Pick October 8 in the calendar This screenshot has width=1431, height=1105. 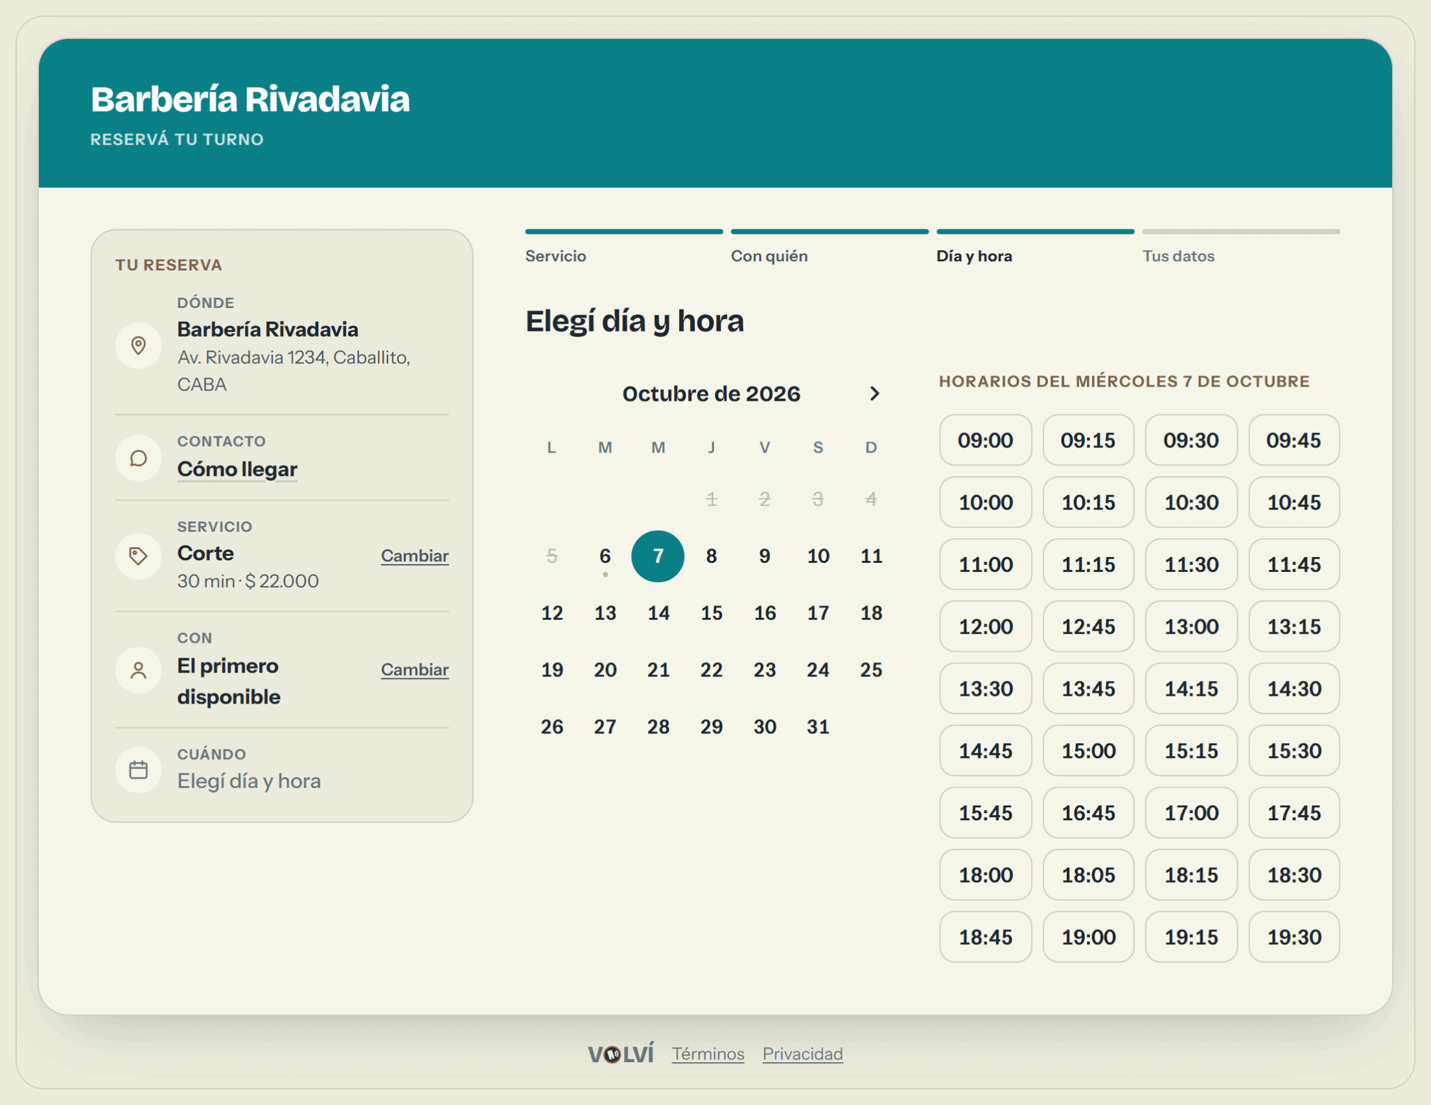click(x=712, y=556)
